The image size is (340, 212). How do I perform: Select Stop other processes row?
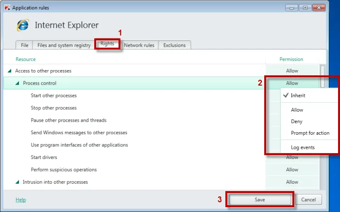coord(135,108)
